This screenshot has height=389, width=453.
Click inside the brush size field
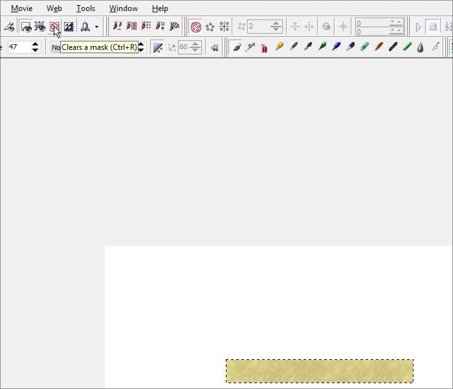pos(18,47)
